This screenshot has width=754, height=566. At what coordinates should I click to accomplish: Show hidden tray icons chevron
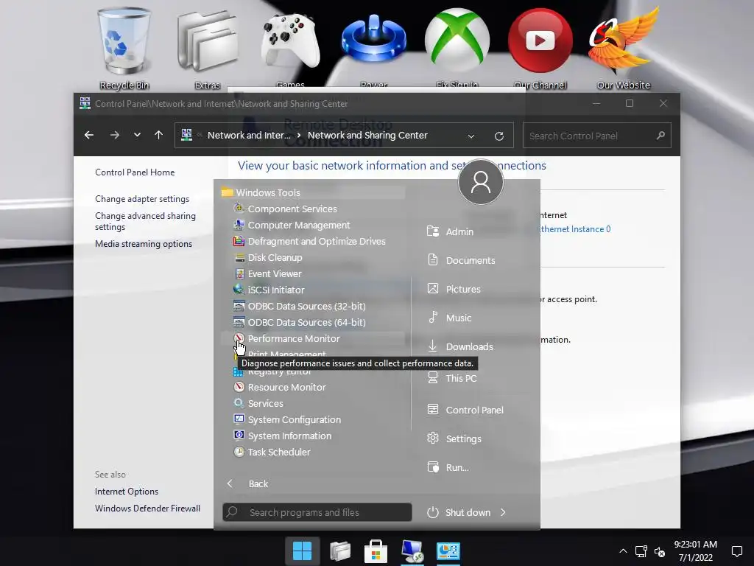coord(623,551)
